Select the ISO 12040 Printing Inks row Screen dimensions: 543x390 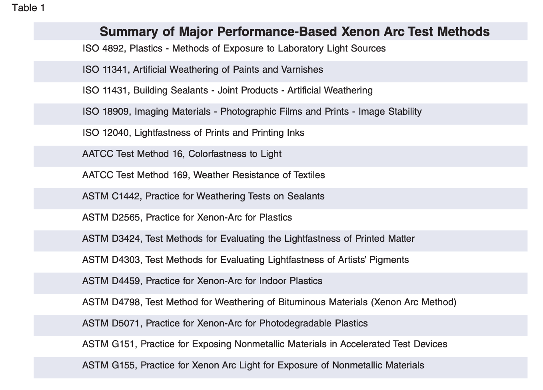click(193, 133)
